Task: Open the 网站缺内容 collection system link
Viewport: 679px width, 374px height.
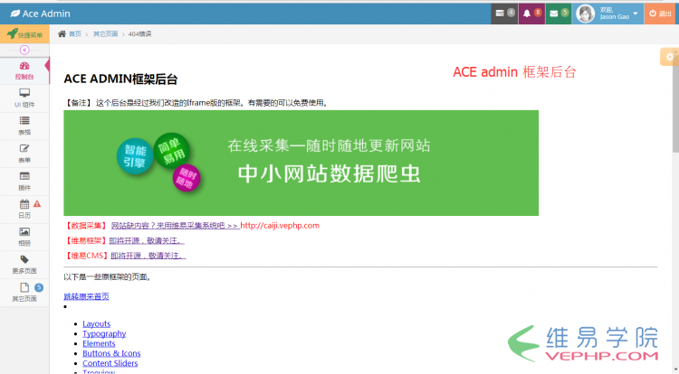Action: coord(176,226)
